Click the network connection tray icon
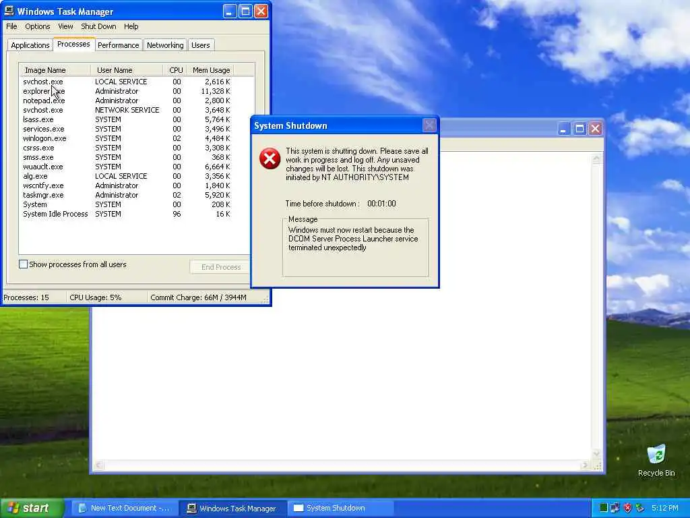This screenshot has width=690, height=518. click(615, 508)
